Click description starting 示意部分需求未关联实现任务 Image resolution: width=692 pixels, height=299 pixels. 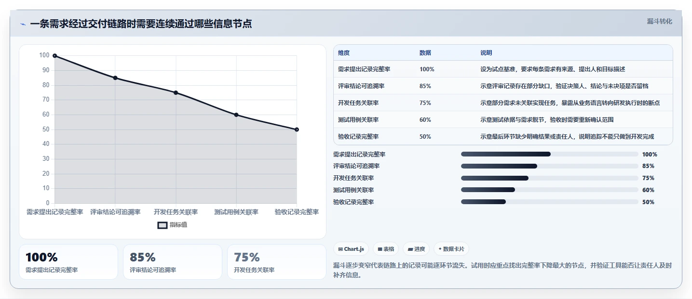(x=570, y=103)
